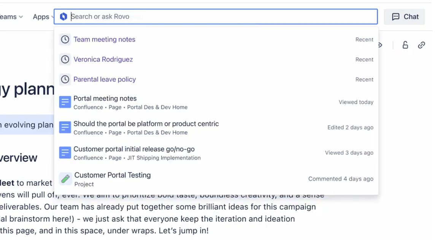The image size is (435, 240).
Task: Focus the Search or ask Rovo field
Action: [x=221, y=17]
